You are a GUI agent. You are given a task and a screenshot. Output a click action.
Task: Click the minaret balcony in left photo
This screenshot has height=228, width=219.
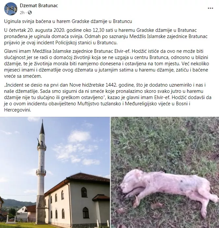pos(41,172)
